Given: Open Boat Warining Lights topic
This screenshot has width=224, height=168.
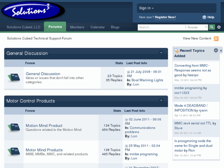Looking at the screenshot, I should [x=147, y=80].
